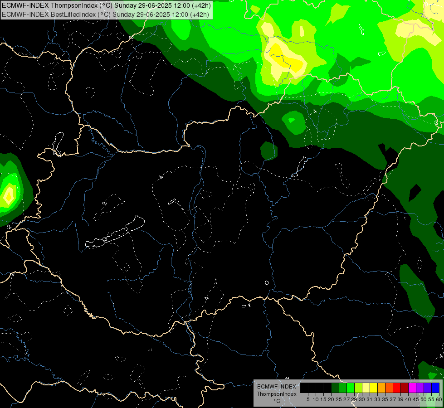
Task: Click legend tick value '10'
Action: click(316, 399)
